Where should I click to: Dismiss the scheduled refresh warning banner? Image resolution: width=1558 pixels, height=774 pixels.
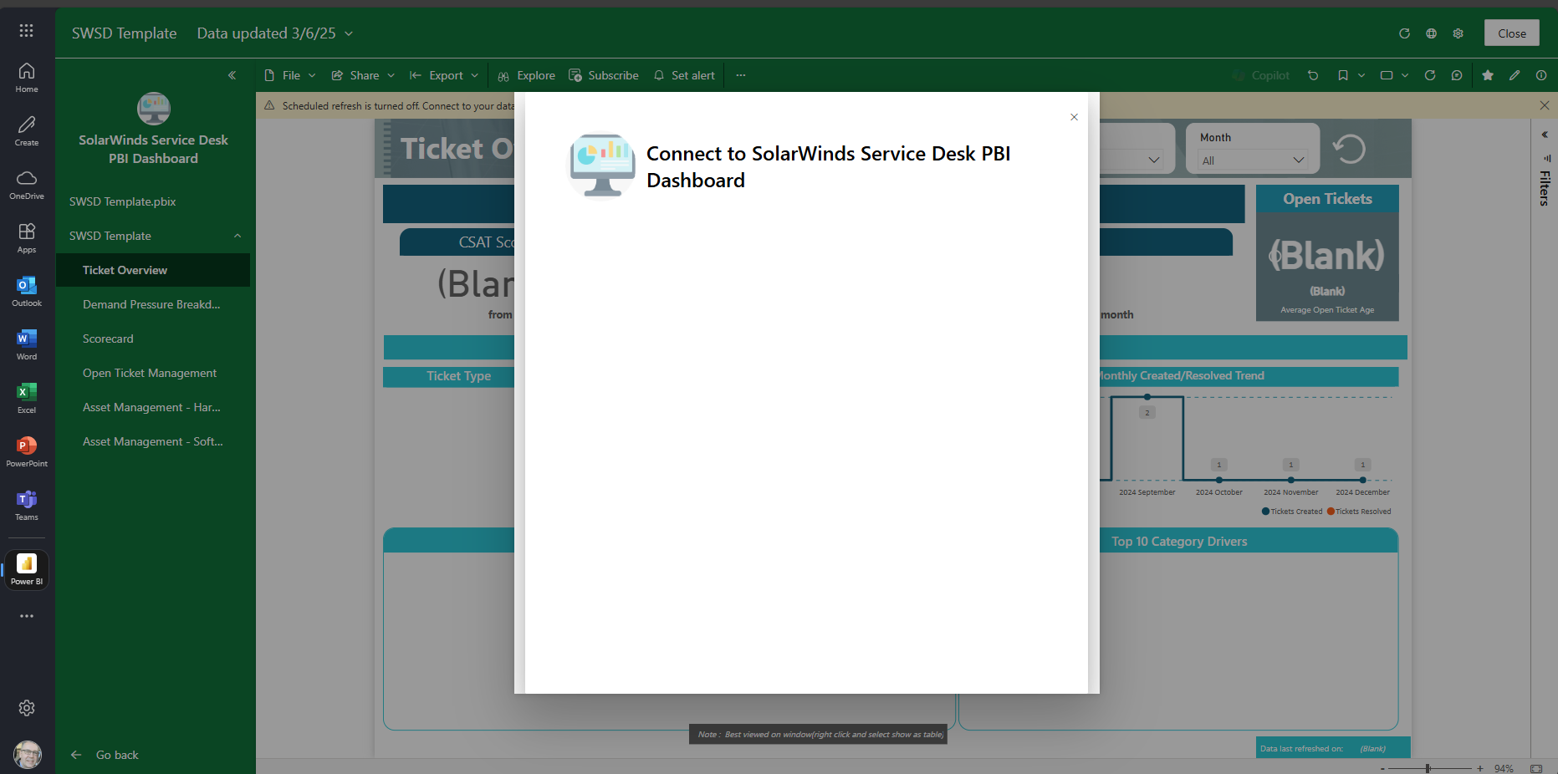(x=1545, y=105)
